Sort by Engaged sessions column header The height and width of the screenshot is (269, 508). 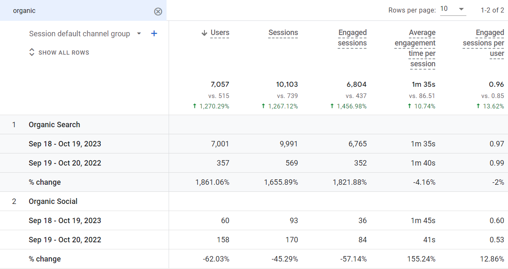pos(352,38)
